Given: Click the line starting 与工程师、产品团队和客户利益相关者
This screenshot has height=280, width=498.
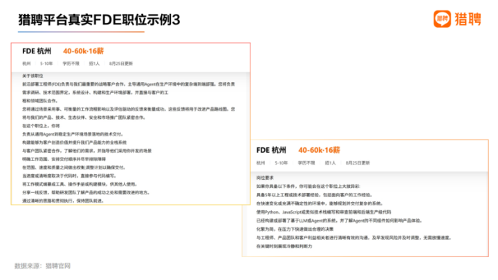Looking at the screenshot, I should click(x=354, y=237).
